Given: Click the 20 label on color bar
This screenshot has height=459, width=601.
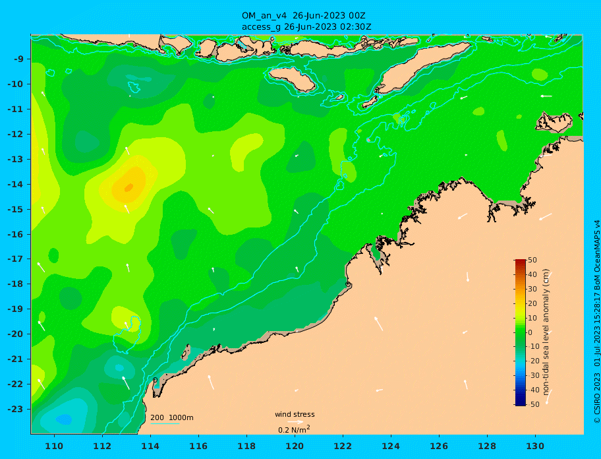Looking at the screenshot, I should (x=532, y=303).
